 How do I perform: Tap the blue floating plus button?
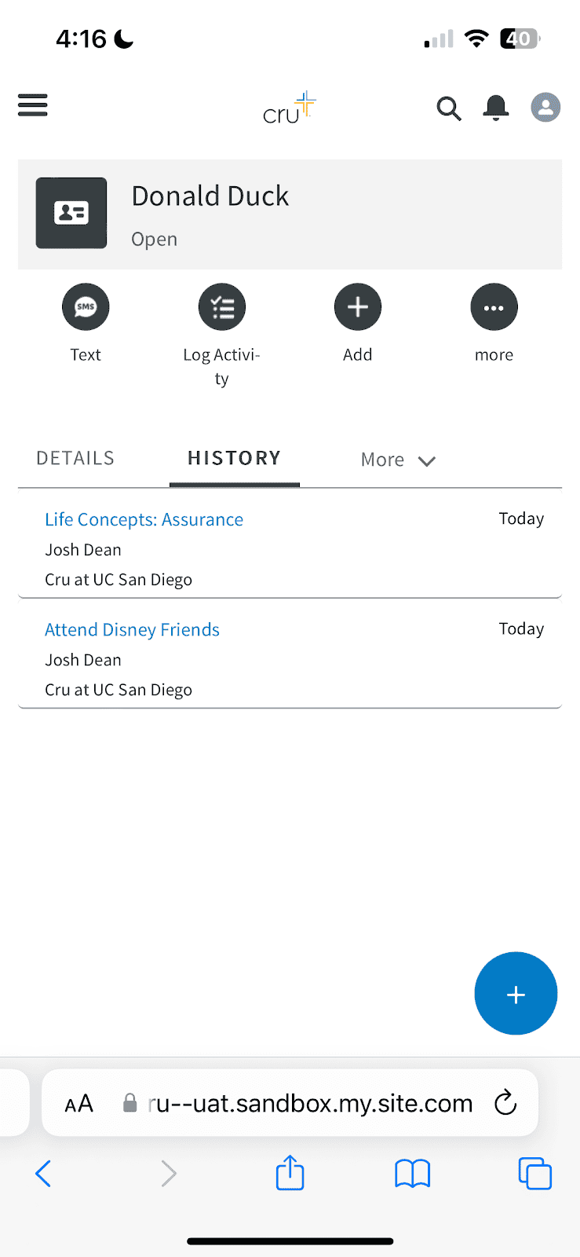516,994
